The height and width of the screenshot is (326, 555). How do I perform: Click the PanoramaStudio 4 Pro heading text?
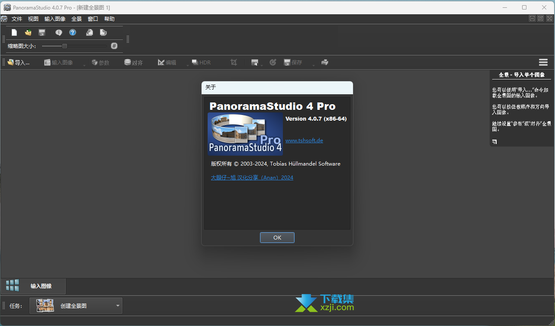pos(273,106)
